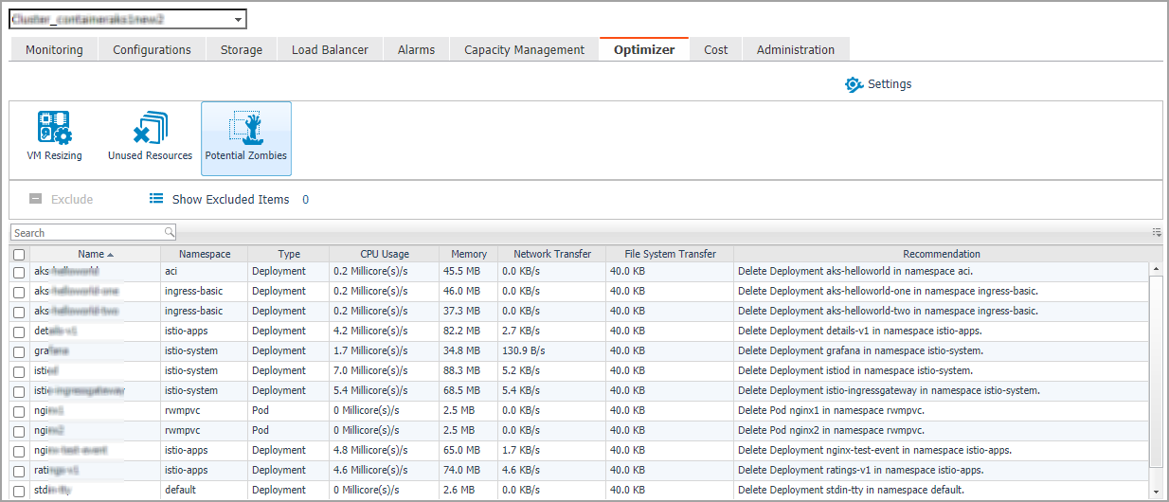
Task: Click the Show Excluded Items list icon
Action: tap(156, 199)
